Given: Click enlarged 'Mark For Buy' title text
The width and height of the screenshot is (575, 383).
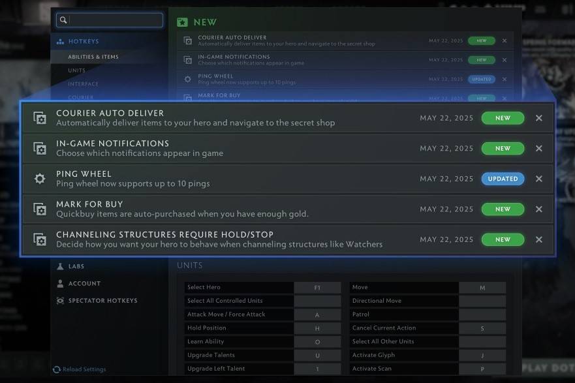Looking at the screenshot, I should (x=89, y=204).
